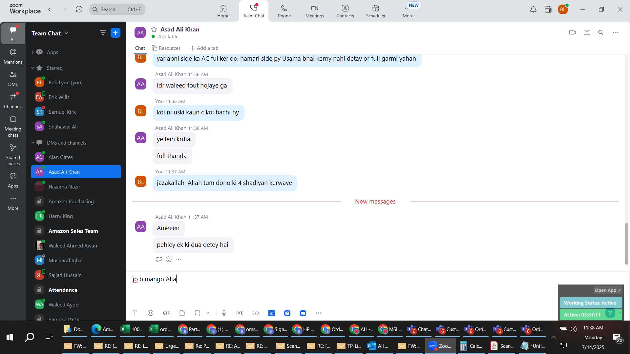630x354 pixels.
Task: Show hidden system tray icons
Action: (553, 337)
